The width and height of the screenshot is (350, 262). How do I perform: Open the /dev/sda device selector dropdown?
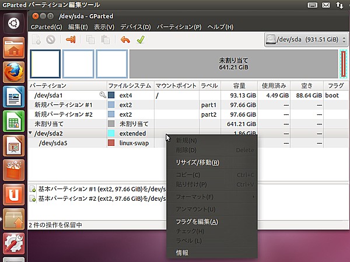(x=306, y=40)
